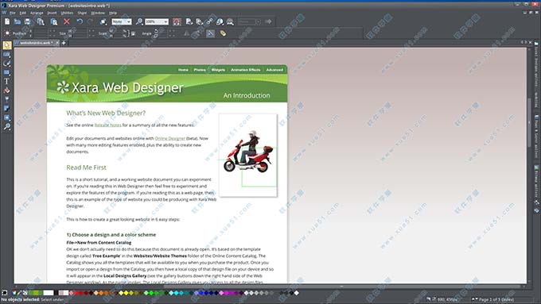Viewport: 541px width, 304px height.
Task: Open the Insert menu
Action: (52, 13)
